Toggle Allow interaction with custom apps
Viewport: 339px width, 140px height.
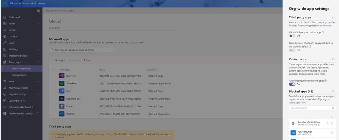[x=292, y=84]
